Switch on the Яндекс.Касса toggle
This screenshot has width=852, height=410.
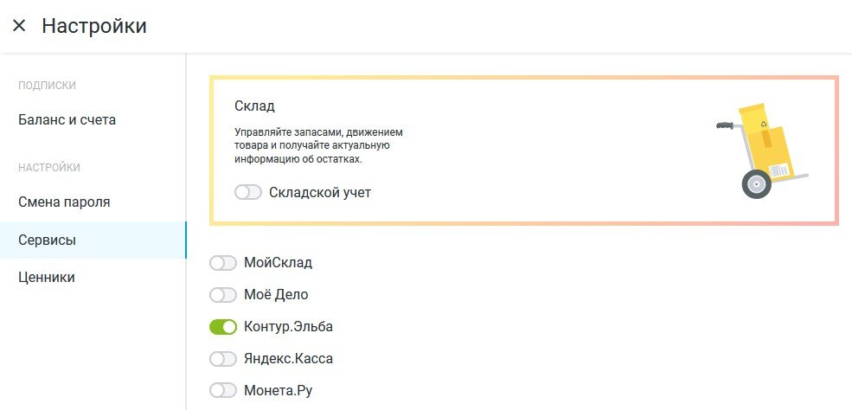coord(223,358)
